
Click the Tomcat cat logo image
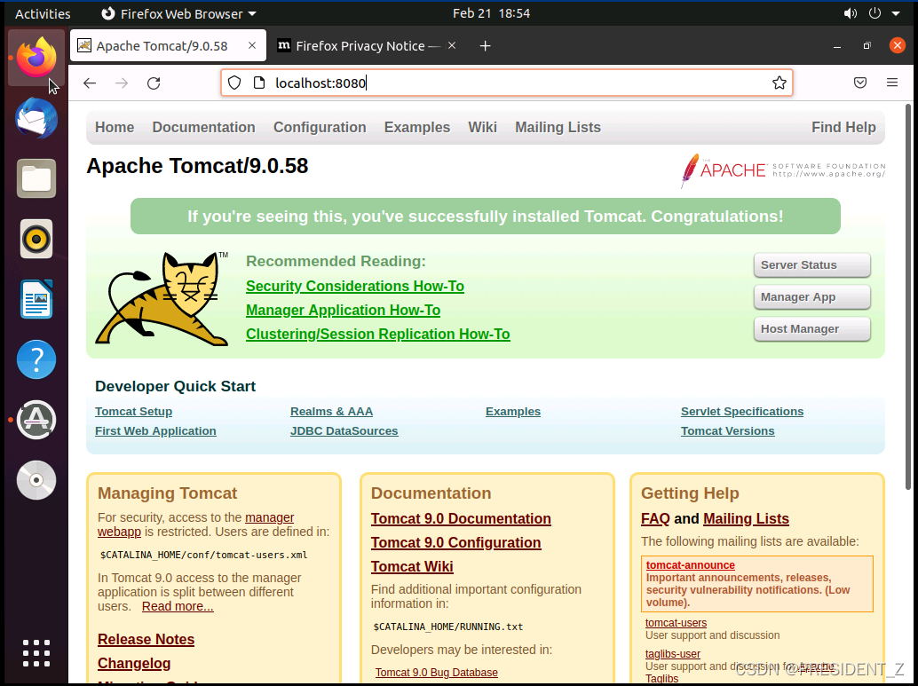[x=162, y=298]
